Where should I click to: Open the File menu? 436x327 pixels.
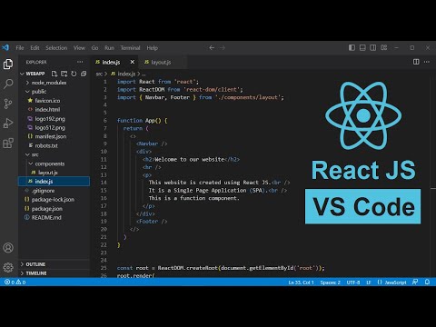pos(20,48)
